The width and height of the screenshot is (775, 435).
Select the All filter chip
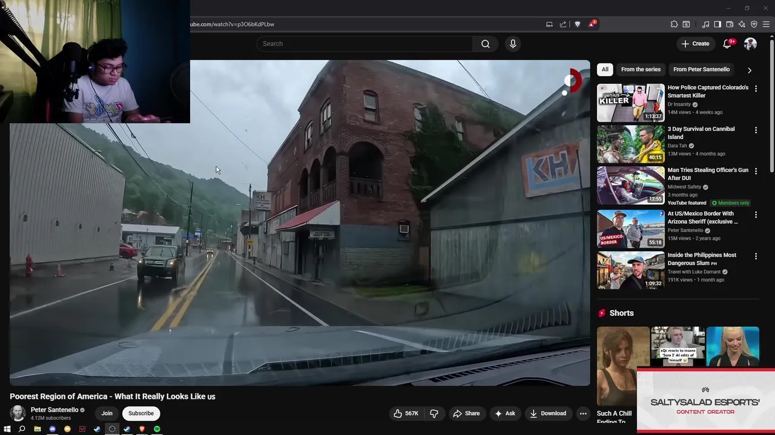[x=605, y=69]
